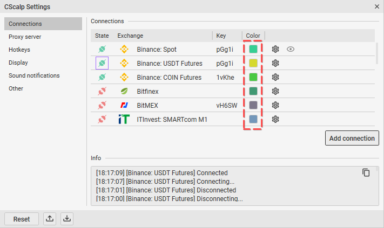Toggle Binance: COIN Futures connection plug
The height and width of the screenshot is (228, 384).
tap(102, 77)
